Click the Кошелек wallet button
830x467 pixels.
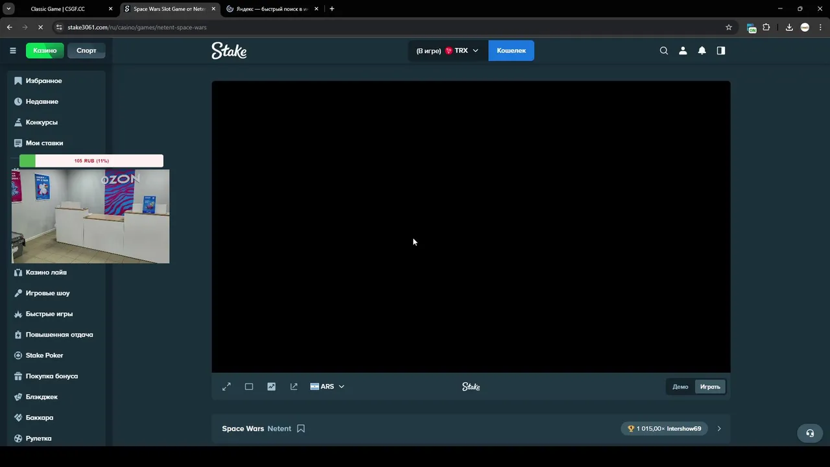511,51
